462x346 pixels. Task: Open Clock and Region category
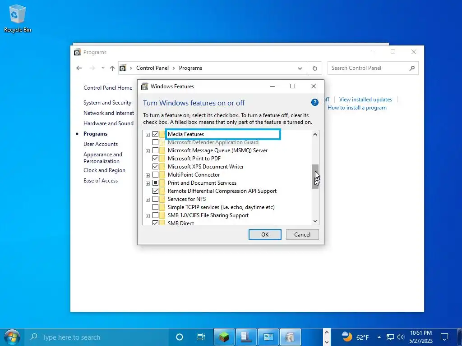click(x=104, y=170)
